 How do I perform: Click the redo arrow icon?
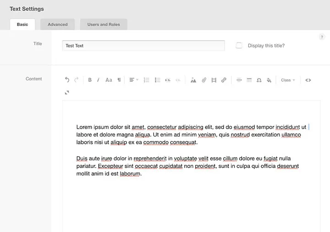tap(76, 80)
